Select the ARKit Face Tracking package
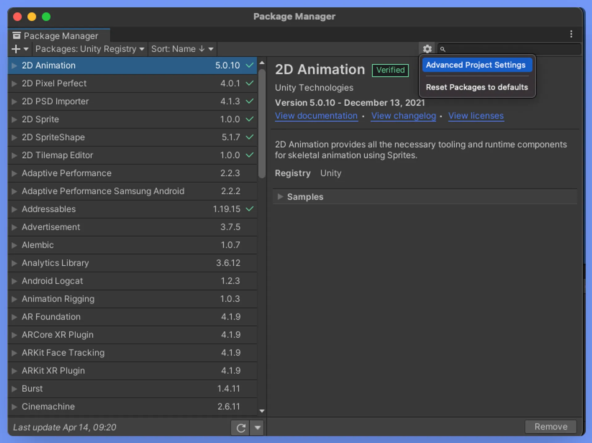Image resolution: width=592 pixels, height=443 pixels. [x=133, y=353]
